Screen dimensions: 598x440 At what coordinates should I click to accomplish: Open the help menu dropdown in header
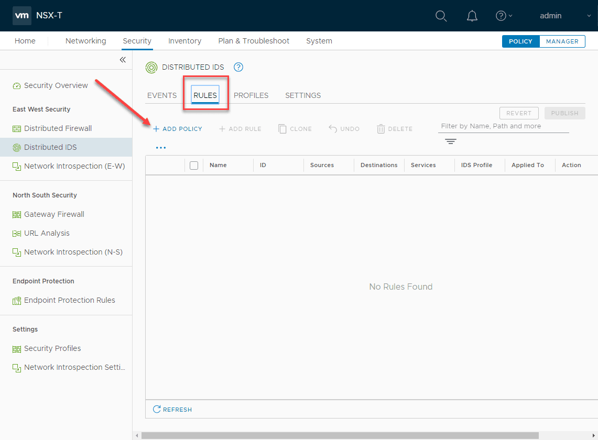(504, 16)
